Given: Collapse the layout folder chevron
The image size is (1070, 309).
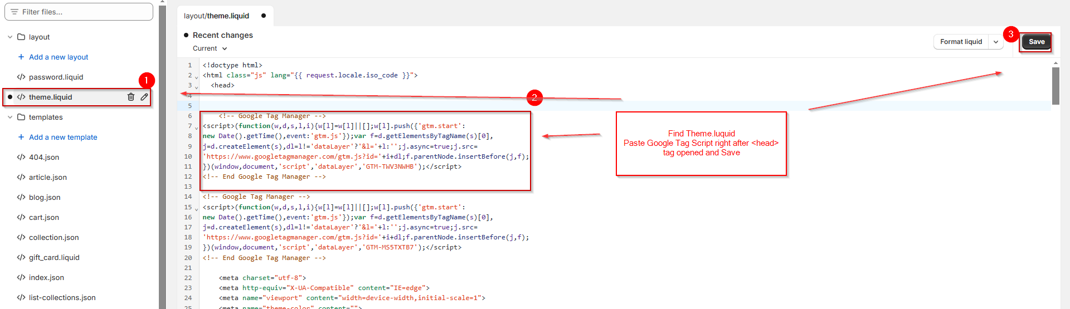Looking at the screenshot, I should (x=10, y=37).
